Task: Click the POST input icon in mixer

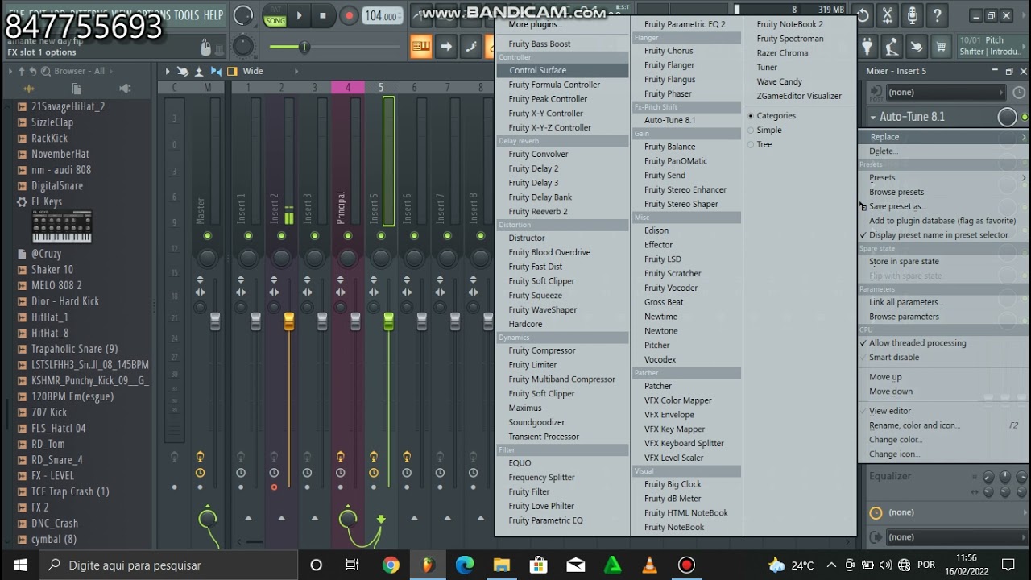Action: coord(876,93)
